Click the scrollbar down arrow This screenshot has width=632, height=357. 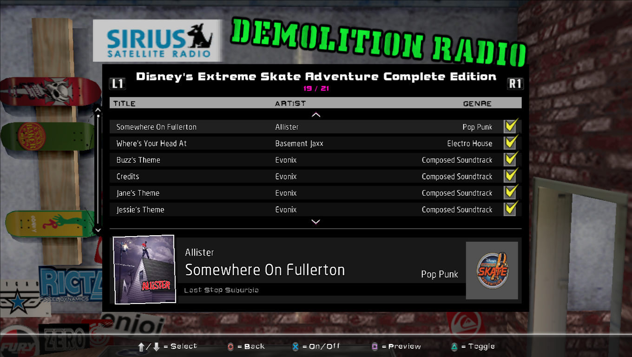(98, 230)
